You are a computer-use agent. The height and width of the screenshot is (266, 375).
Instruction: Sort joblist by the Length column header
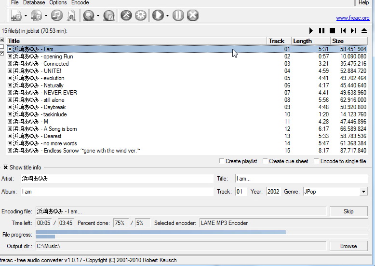(311, 41)
